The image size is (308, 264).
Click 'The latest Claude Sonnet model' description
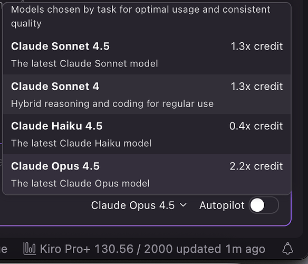coord(84,63)
